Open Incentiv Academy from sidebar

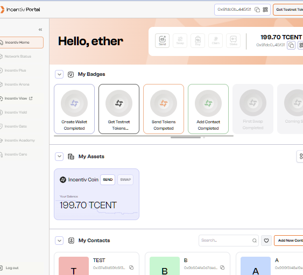click(x=19, y=140)
